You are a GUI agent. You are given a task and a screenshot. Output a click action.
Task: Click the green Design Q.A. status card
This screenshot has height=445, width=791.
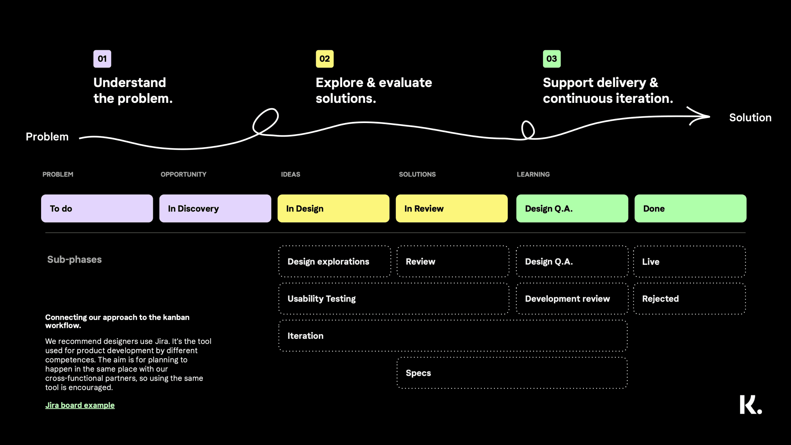pos(572,208)
